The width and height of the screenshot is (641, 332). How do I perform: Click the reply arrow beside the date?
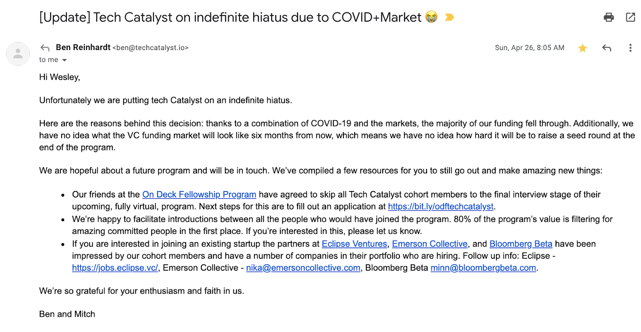tap(607, 48)
